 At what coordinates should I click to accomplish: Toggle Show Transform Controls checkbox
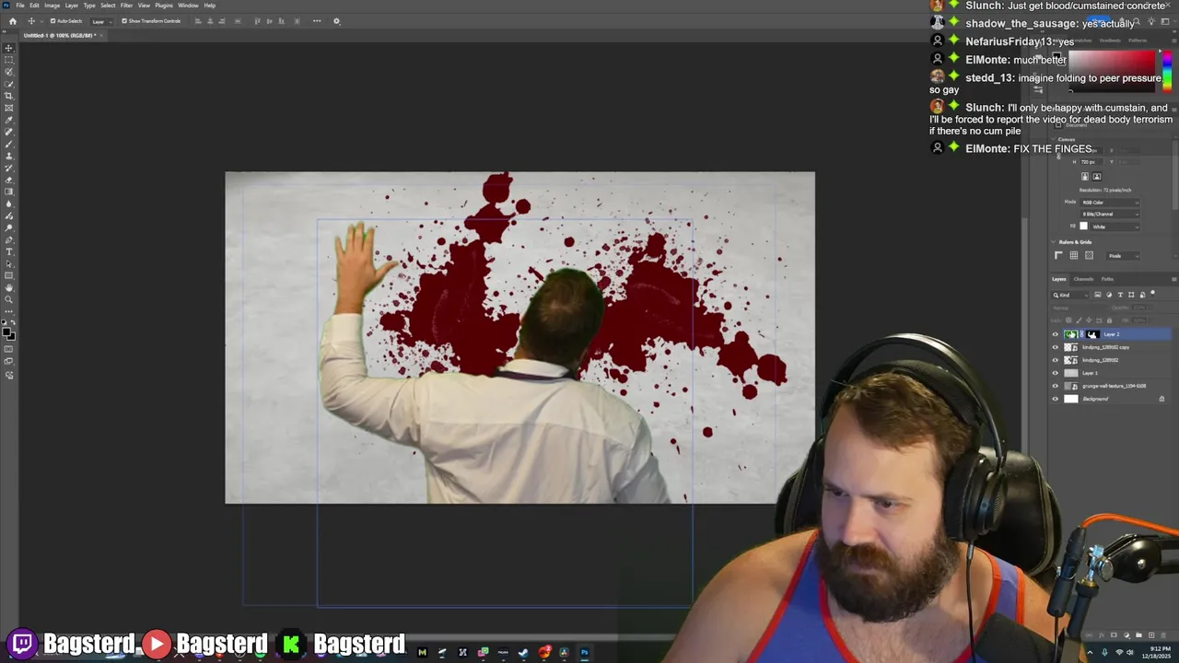pos(124,21)
